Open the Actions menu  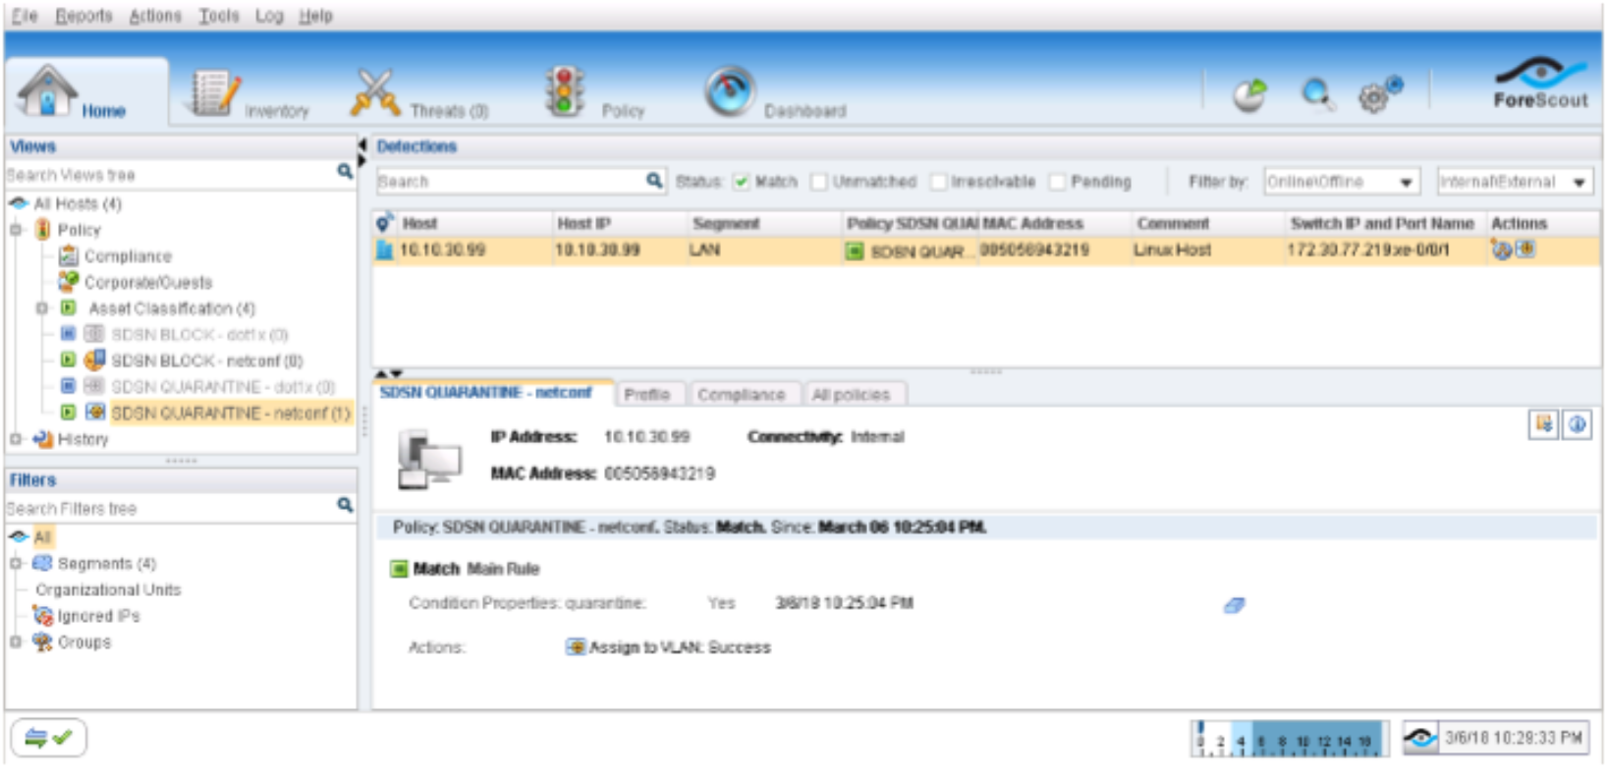tap(155, 16)
